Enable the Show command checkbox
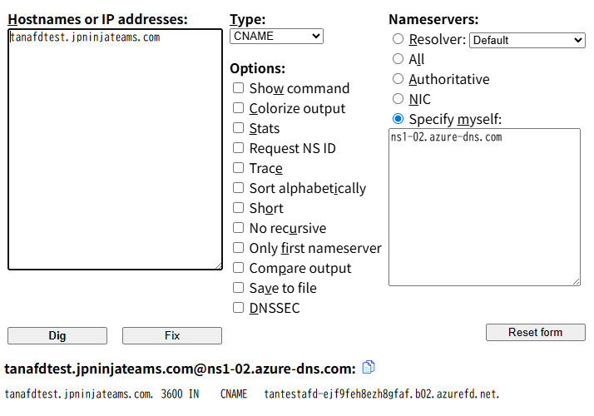The height and width of the screenshot is (416, 594). pyautogui.click(x=238, y=88)
